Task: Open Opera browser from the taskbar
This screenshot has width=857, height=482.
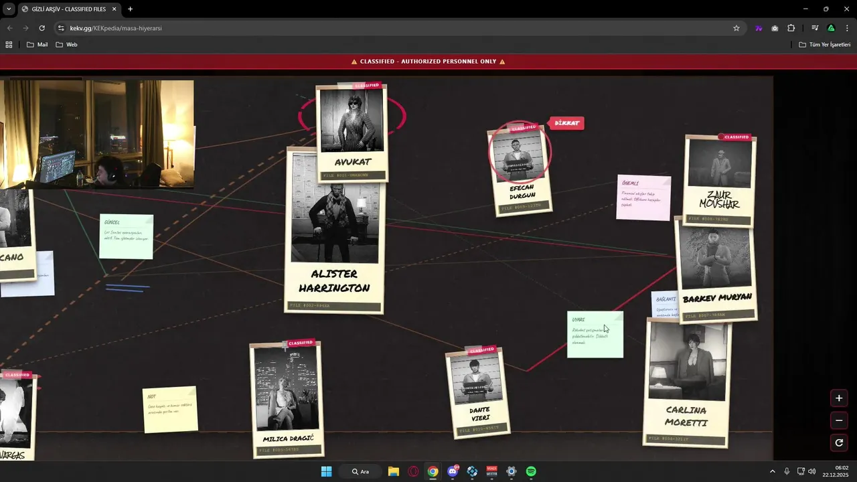Action: tap(413, 471)
